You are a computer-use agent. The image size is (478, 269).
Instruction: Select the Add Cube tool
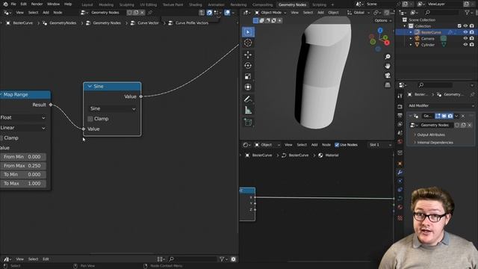coord(248,123)
